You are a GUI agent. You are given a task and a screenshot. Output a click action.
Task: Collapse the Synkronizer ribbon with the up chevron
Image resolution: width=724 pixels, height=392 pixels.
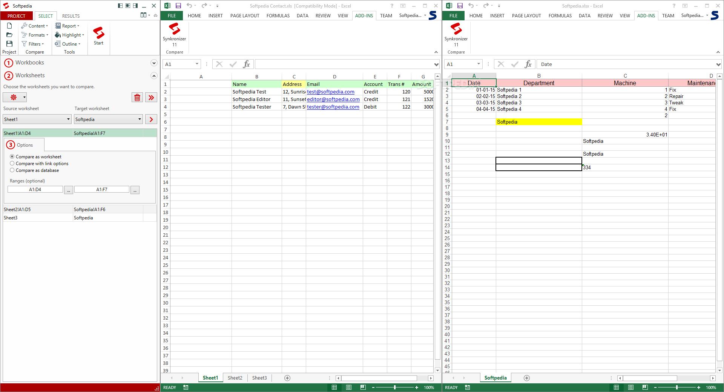click(155, 15)
